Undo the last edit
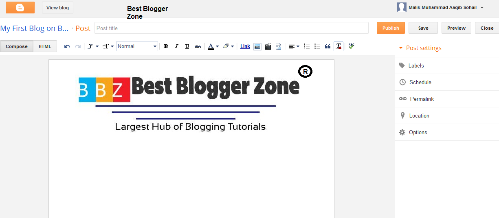The width and height of the screenshot is (499, 218). click(67, 46)
